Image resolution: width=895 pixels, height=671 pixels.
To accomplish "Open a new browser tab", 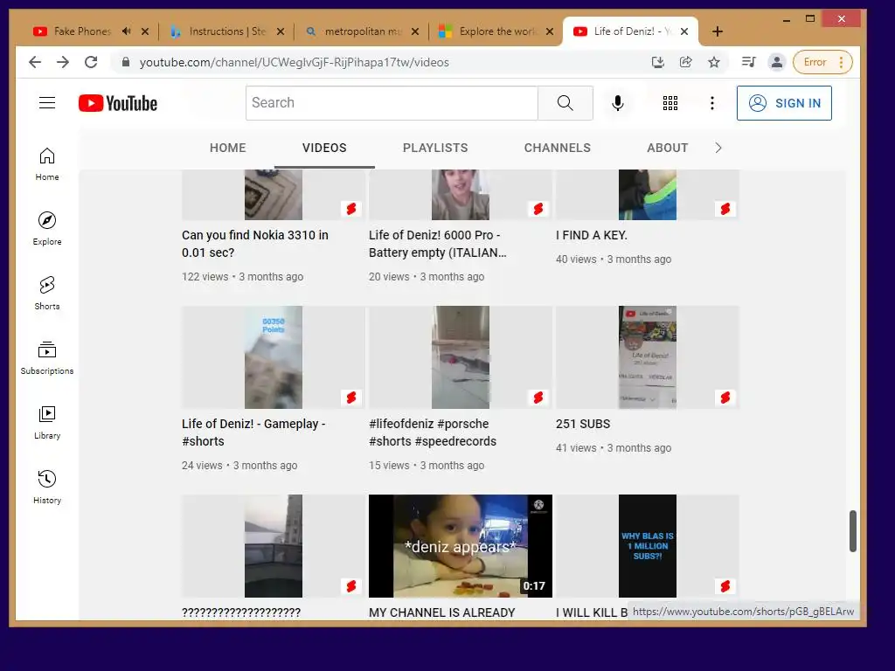I will tap(718, 31).
